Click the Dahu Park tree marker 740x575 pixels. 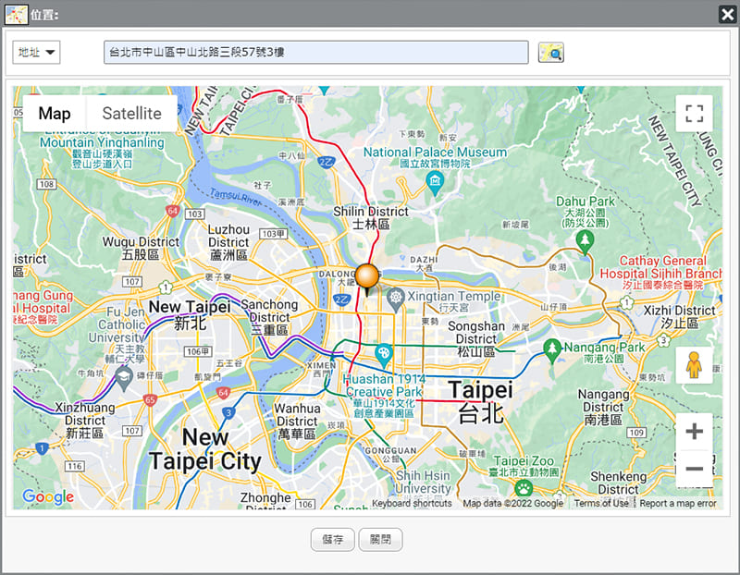[x=585, y=242]
